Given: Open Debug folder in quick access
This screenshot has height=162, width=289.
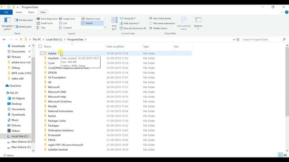Looking at the screenshot, I should pyautogui.click(x=14, y=68).
